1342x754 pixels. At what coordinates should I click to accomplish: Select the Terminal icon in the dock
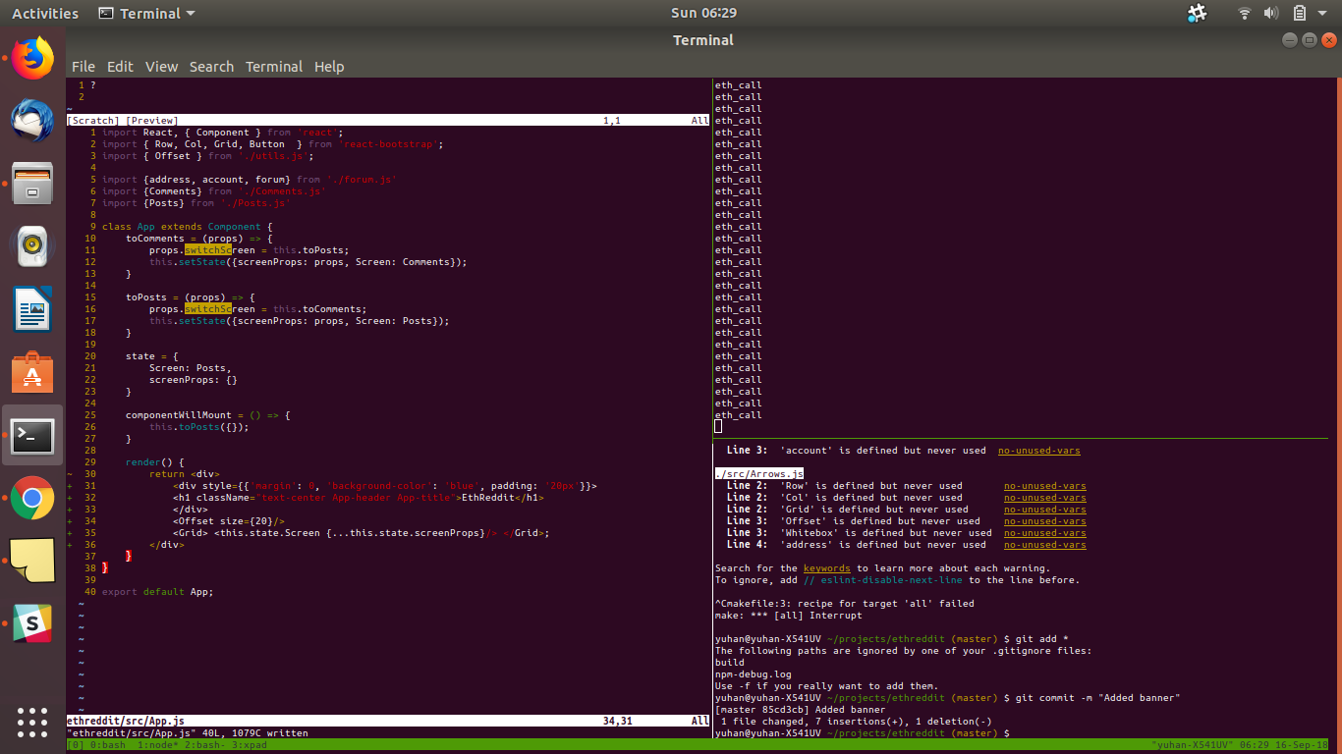pos(32,435)
